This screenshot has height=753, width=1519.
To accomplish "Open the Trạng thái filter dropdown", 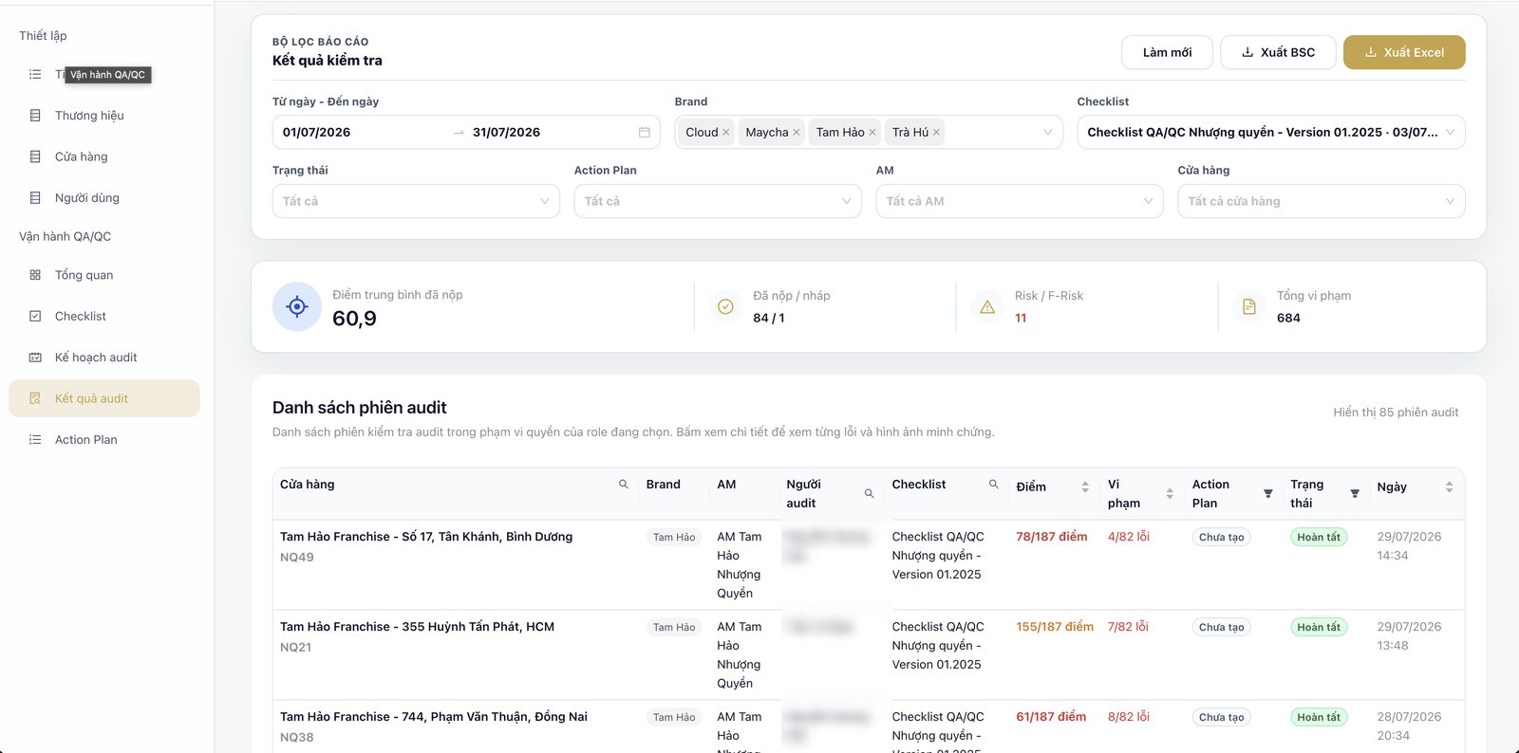I will (x=416, y=201).
